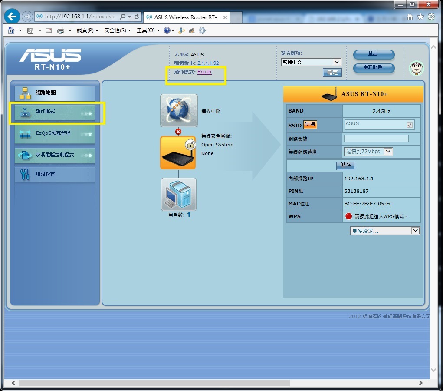443x391 pixels.
Task: Open the wireless speed dropdown 最快到72Mbps
Action: (368, 152)
